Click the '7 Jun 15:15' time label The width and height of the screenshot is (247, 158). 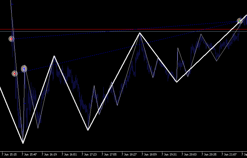[9, 154]
